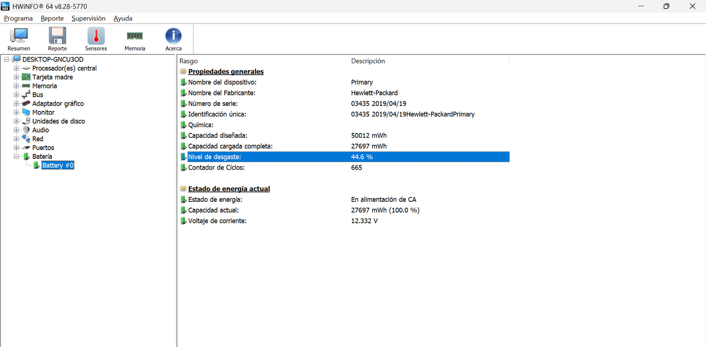Click the Monitor tree node icon

[x=26, y=112]
